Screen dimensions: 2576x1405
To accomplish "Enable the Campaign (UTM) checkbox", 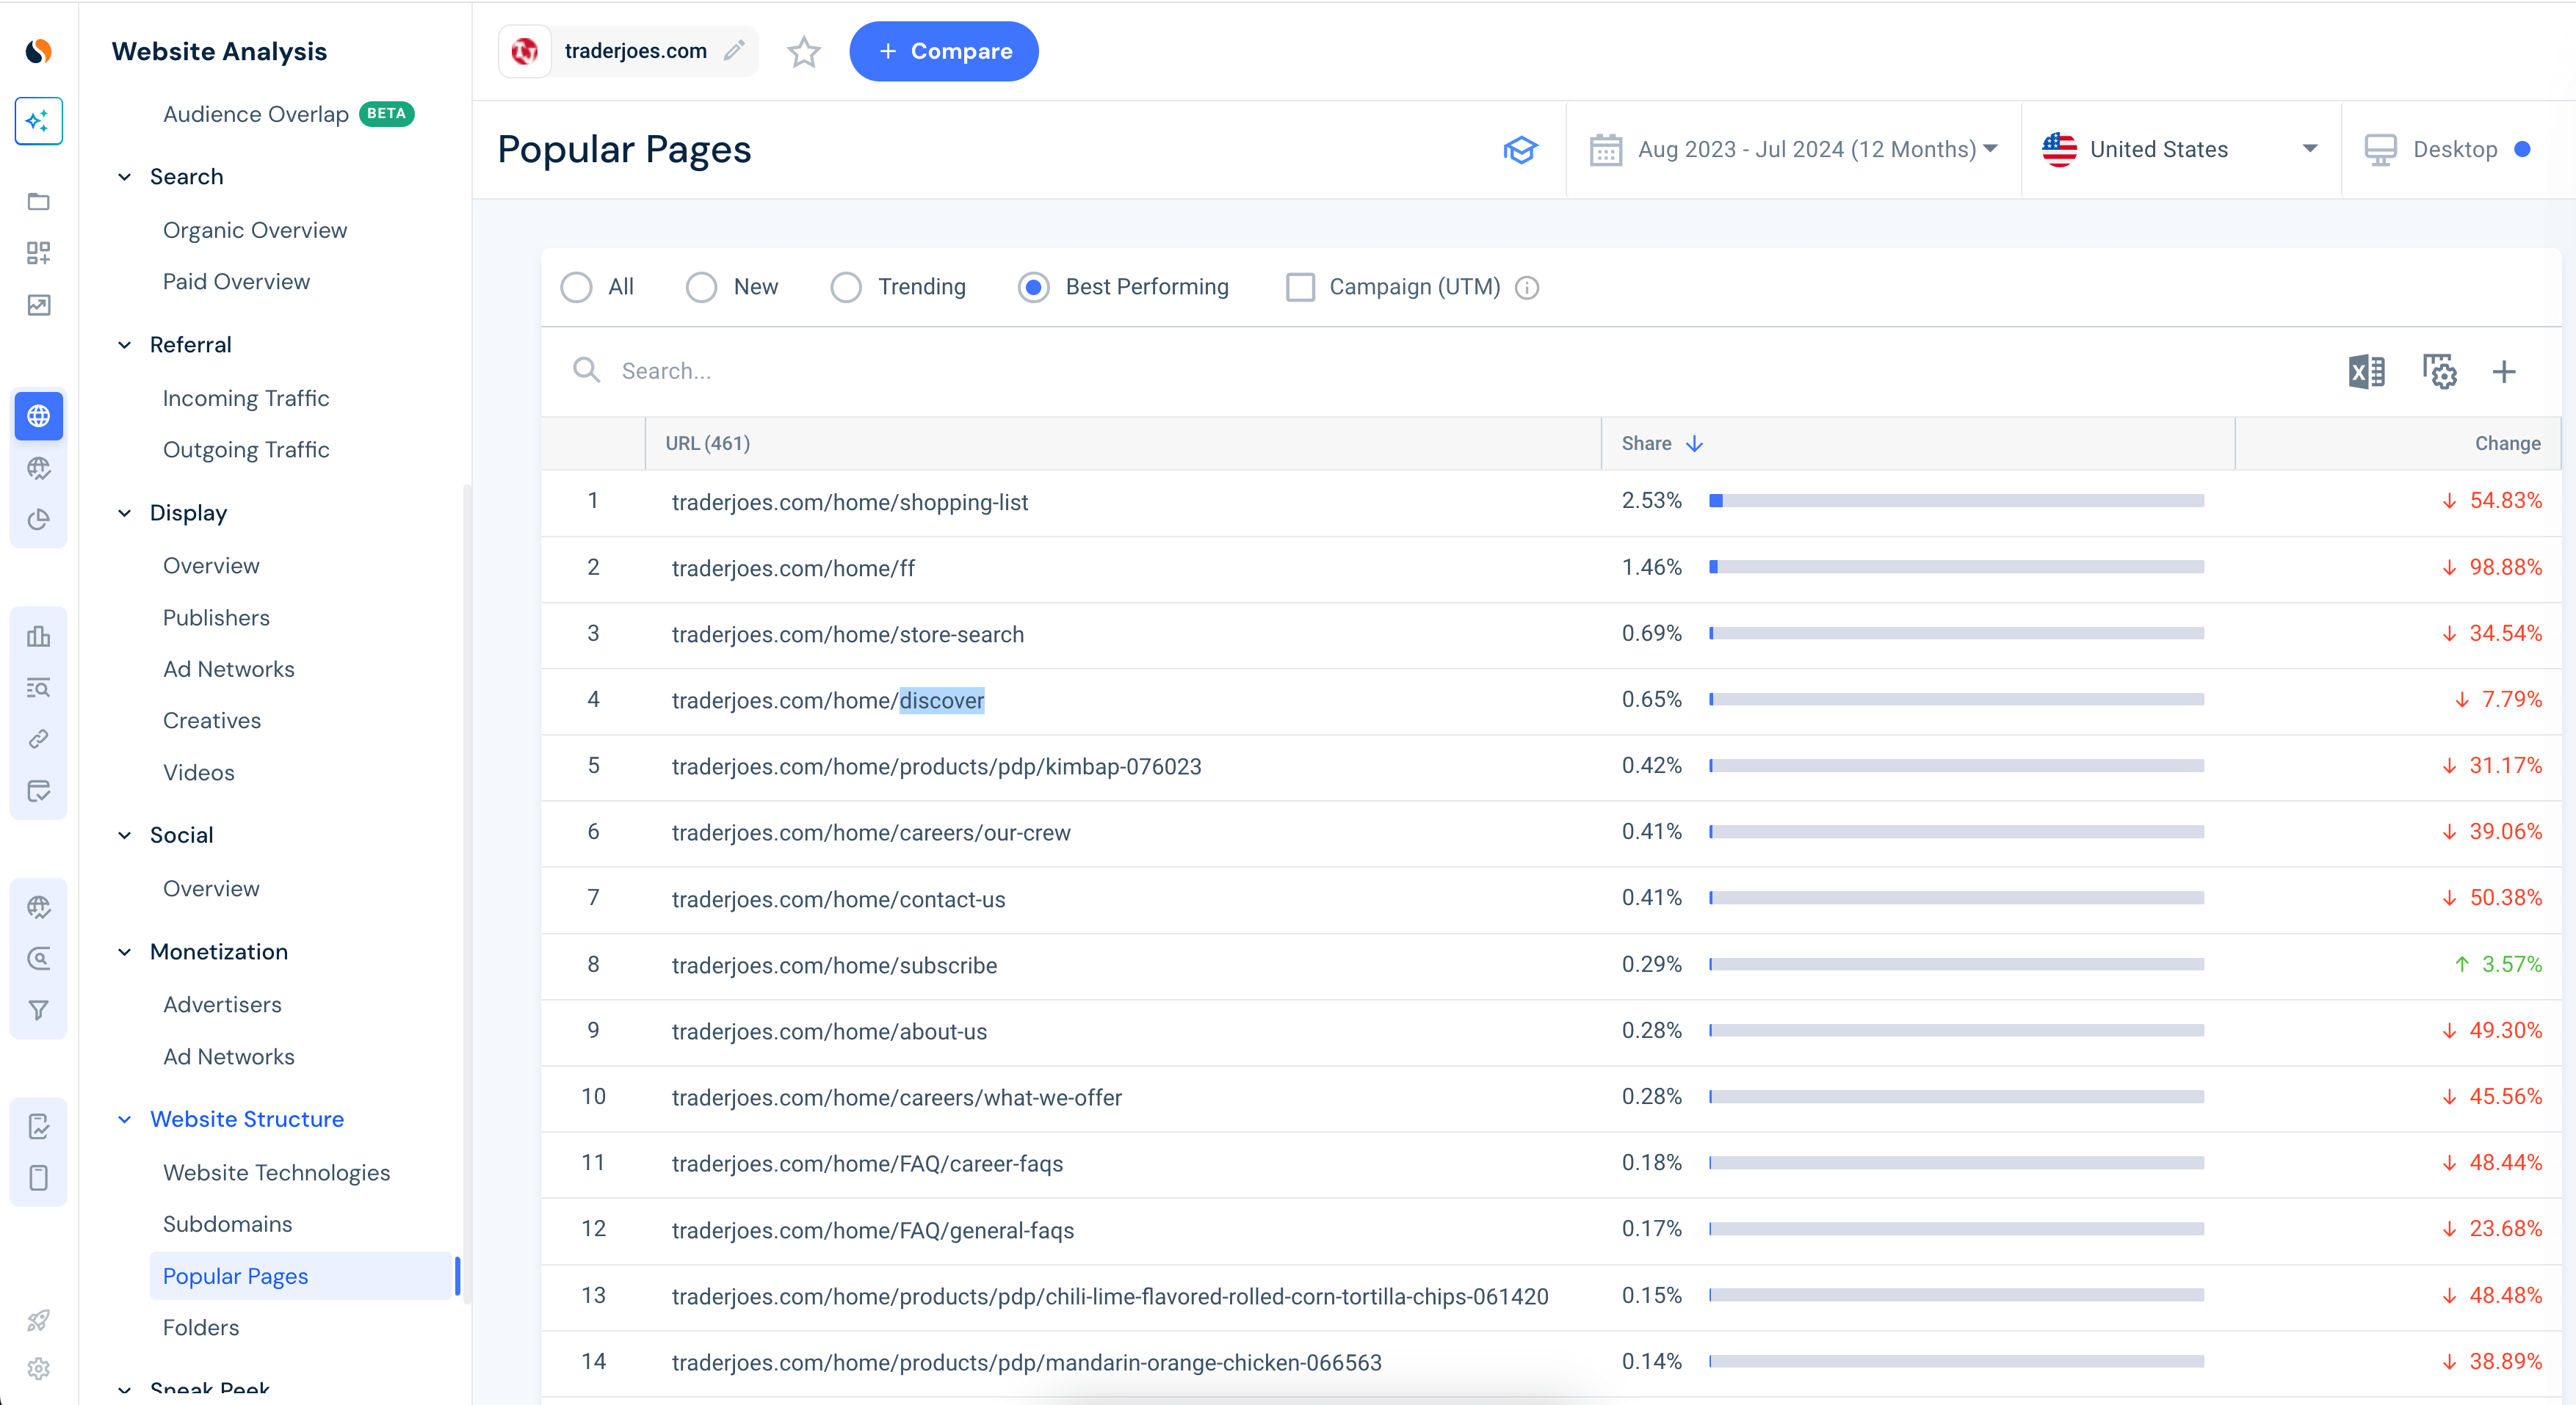I will 1300,287.
